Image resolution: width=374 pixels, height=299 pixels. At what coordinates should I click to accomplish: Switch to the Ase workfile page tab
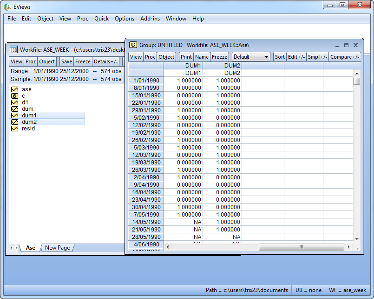pyautogui.click(x=31, y=248)
